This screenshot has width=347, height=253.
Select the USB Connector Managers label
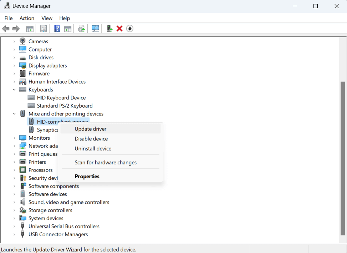58,234
